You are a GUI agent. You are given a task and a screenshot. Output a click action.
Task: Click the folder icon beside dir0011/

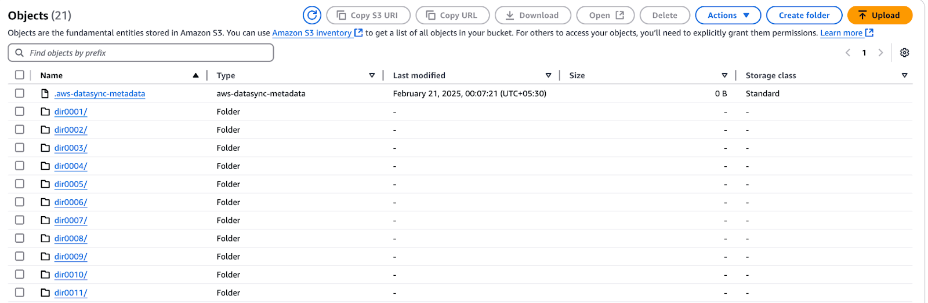pyautogui.click(x=45, y=293)
